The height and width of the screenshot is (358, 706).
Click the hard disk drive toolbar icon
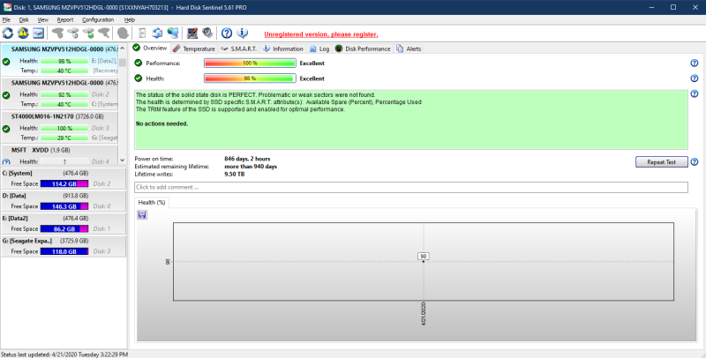pos(38,33)
